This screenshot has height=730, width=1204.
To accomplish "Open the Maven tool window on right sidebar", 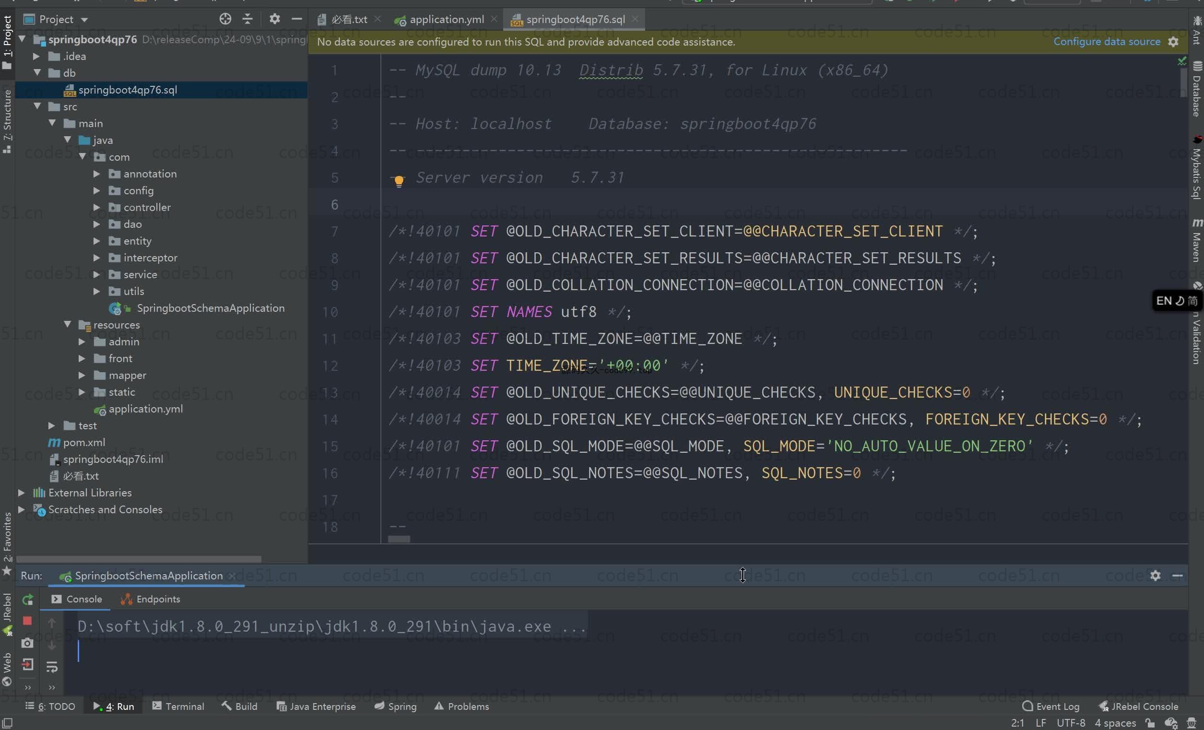I will (1196, 240).
